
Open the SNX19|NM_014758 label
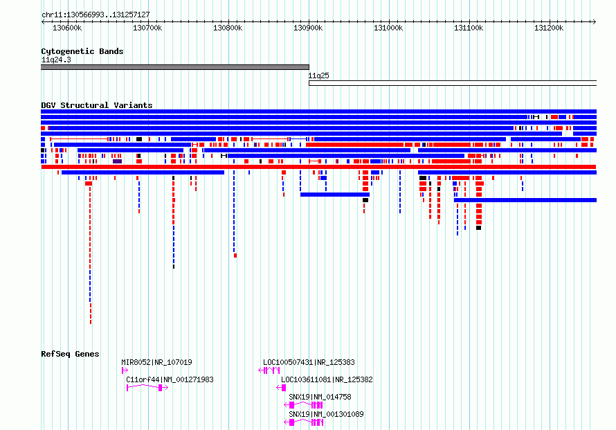[x=320, y=397]
